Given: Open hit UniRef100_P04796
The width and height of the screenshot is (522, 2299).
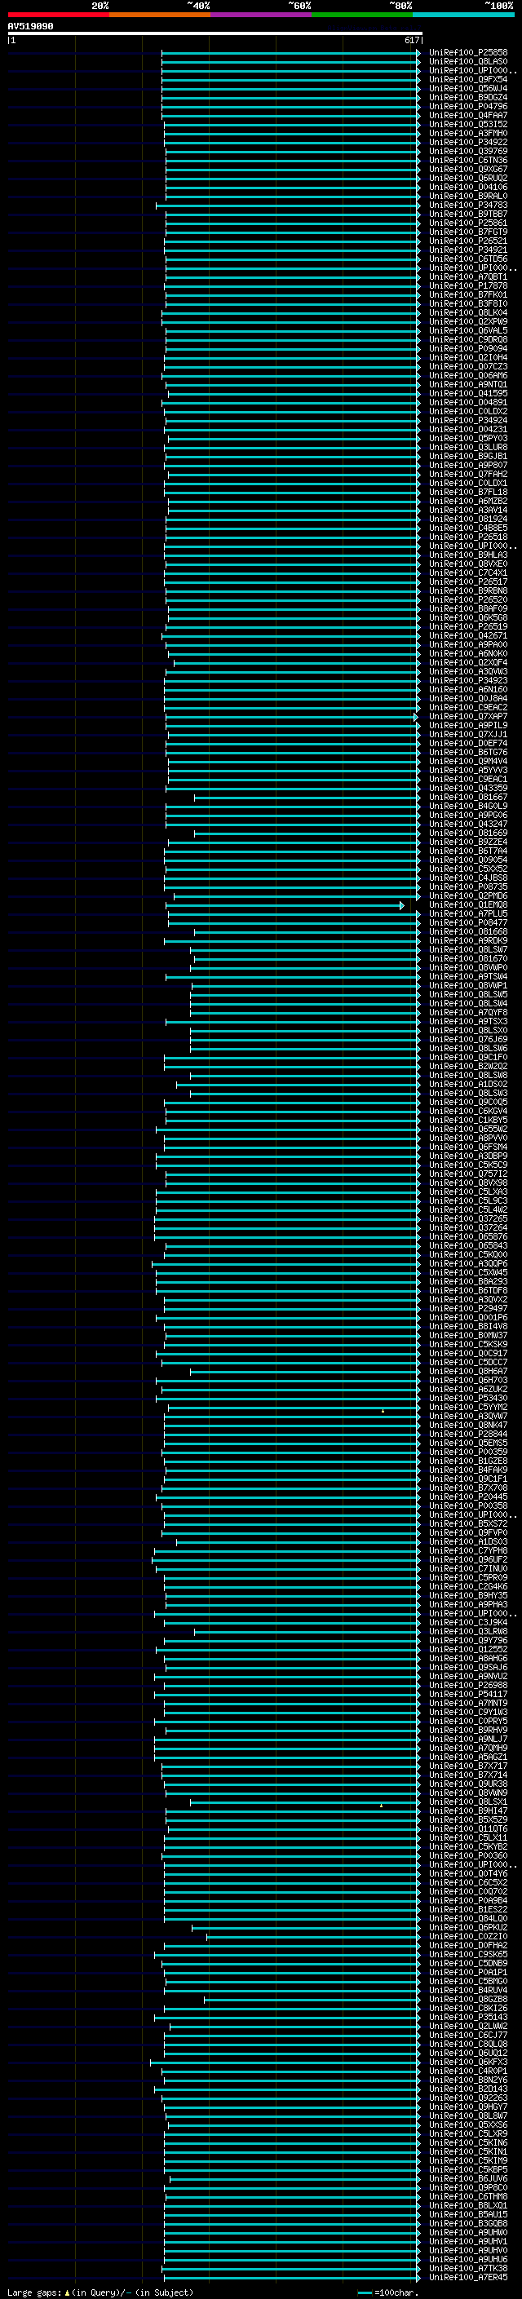Looking at the screenshot, I should point(468,106).
